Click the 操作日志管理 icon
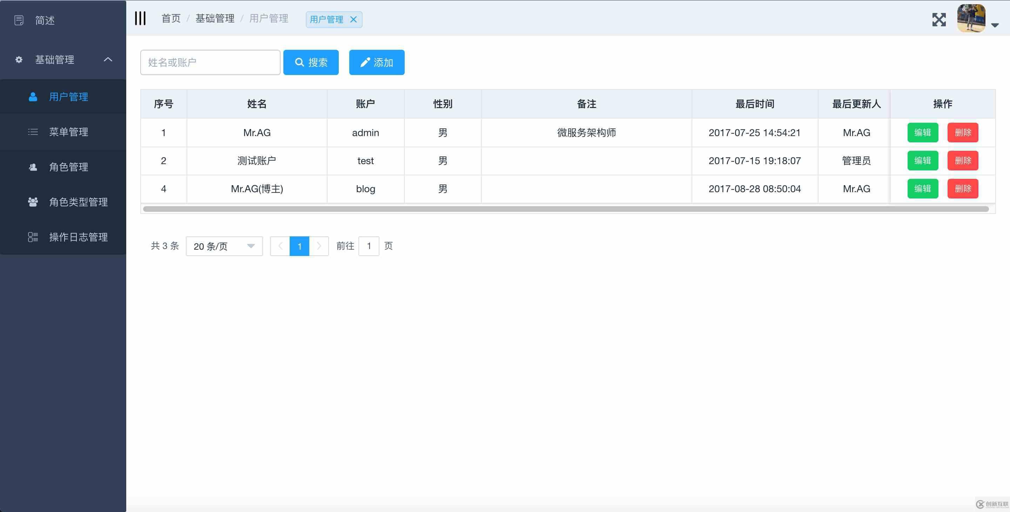This screenshot has width=1010, height=512. pyautogui.click(x=33, y=237)
